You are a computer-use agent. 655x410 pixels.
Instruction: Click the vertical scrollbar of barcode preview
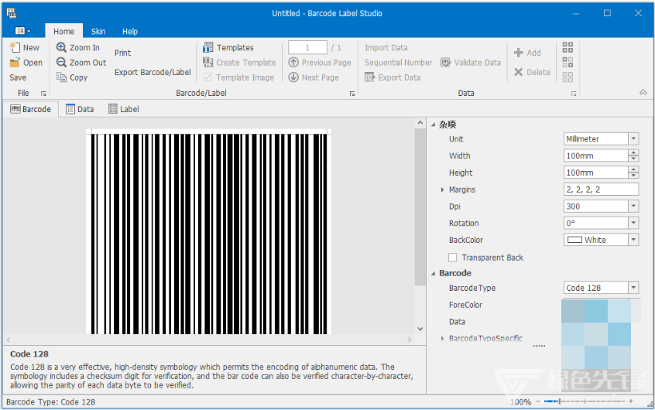pyautogui.click(x=420, y=226)
